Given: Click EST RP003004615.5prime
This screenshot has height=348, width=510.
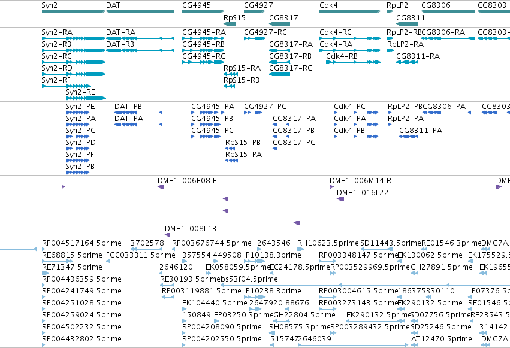Looking at the screenshot, I should click(328, 297).
